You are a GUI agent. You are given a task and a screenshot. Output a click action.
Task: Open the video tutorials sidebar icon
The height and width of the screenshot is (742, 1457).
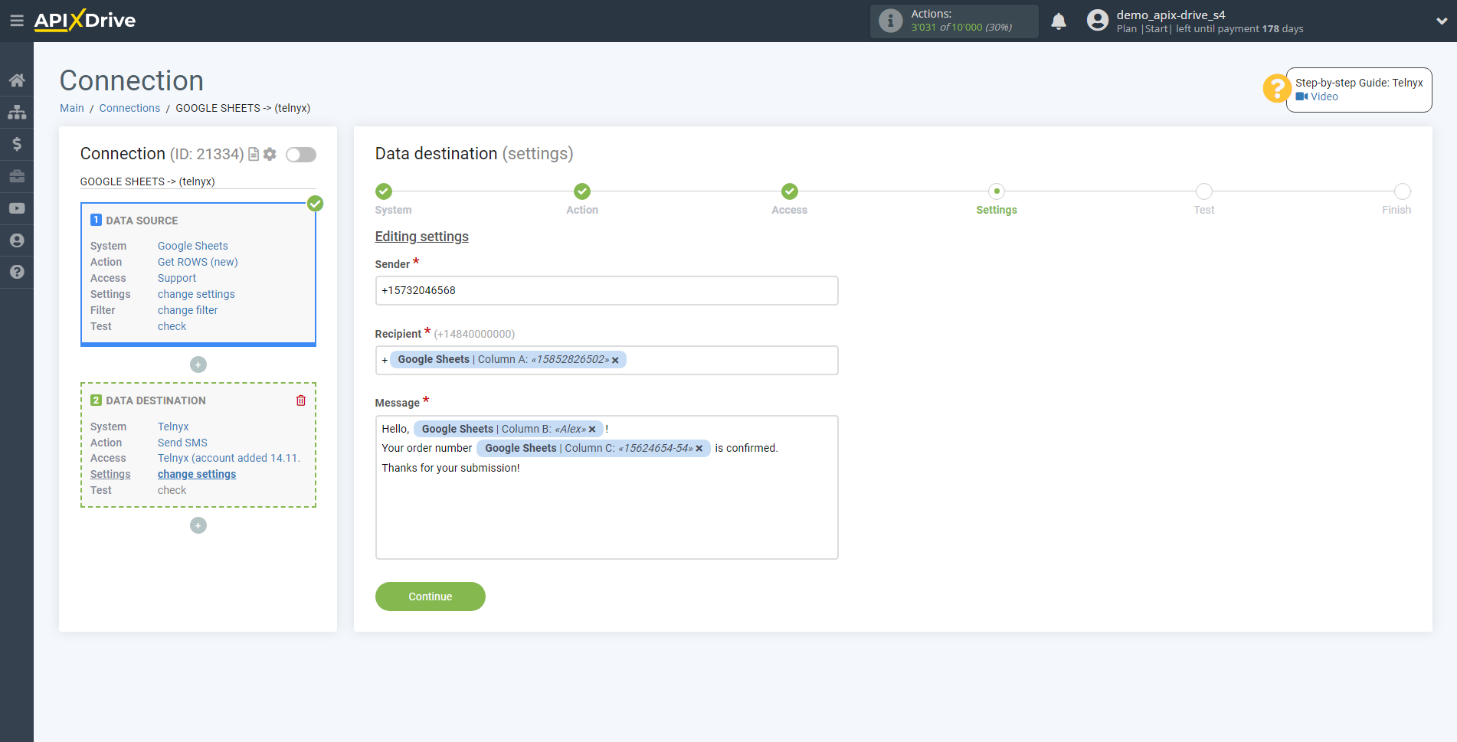pyautogui.click(x=17, y=208)
